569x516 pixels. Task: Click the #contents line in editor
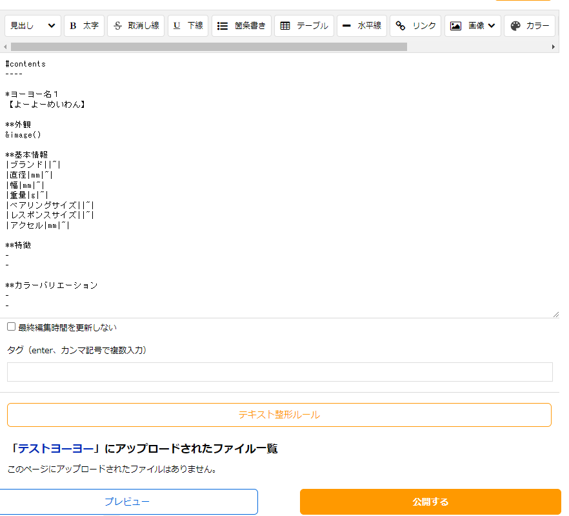pos(25,64)
